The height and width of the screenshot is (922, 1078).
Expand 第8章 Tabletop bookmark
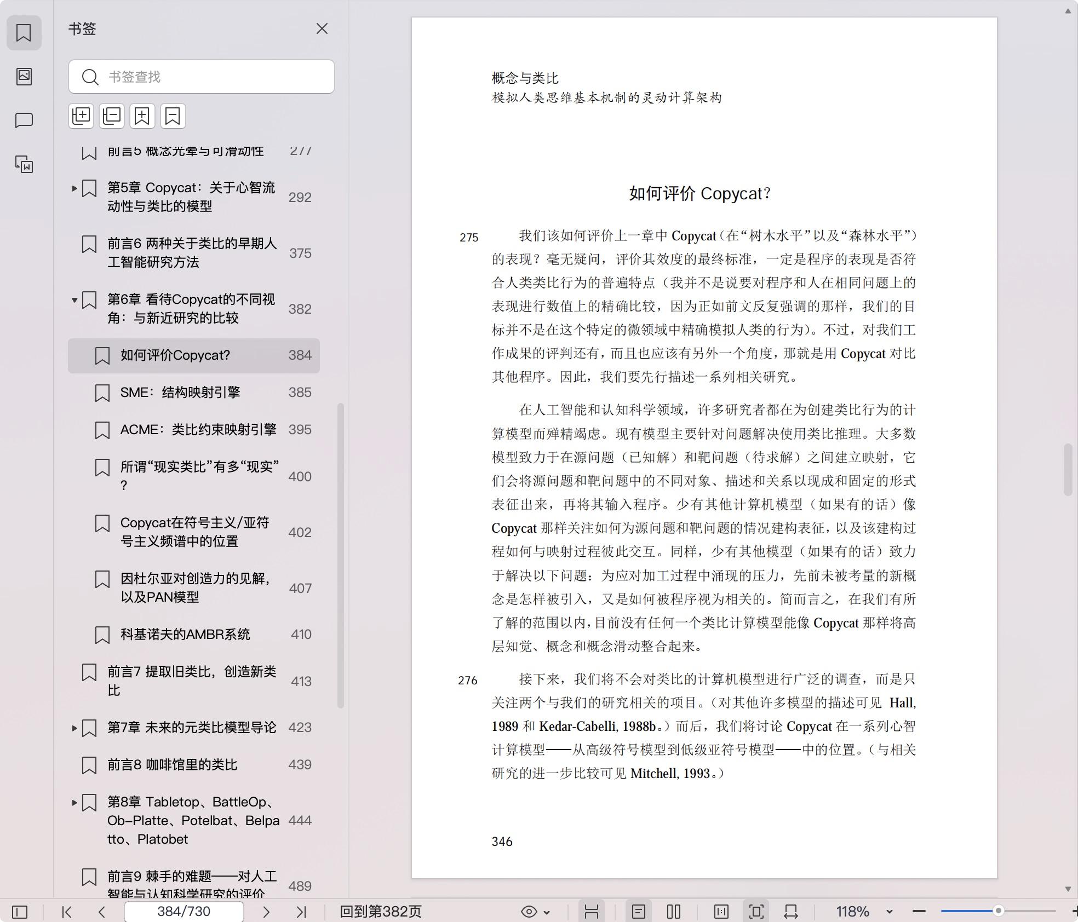74,803
